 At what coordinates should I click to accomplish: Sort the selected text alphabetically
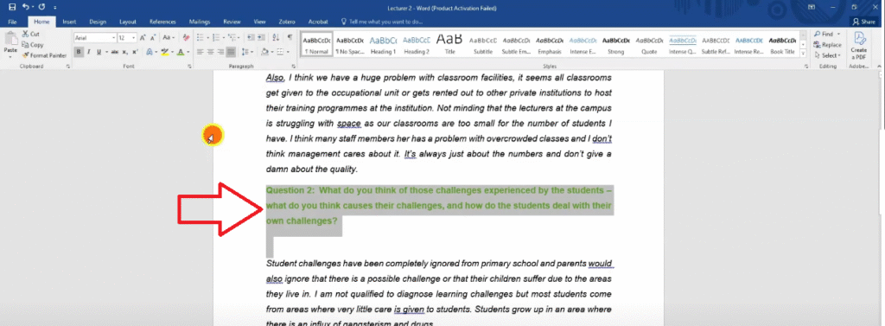pos(276,37)
